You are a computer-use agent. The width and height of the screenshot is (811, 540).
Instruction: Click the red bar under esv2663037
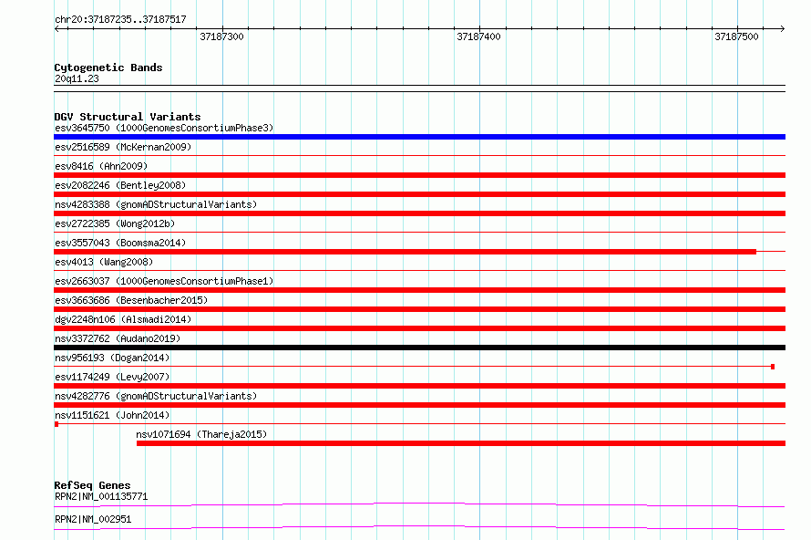click(x=419, y=290)
